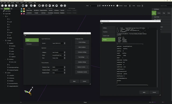Screen dimensions: 172x104
Task: Open the OpenFOAM Version dropdown
Action: click(x=64, y=43)
